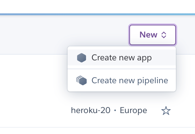Viewport: 195px width, 134px height.
Task: Click the purple 'New' label text
Action: tap(148, 35)
